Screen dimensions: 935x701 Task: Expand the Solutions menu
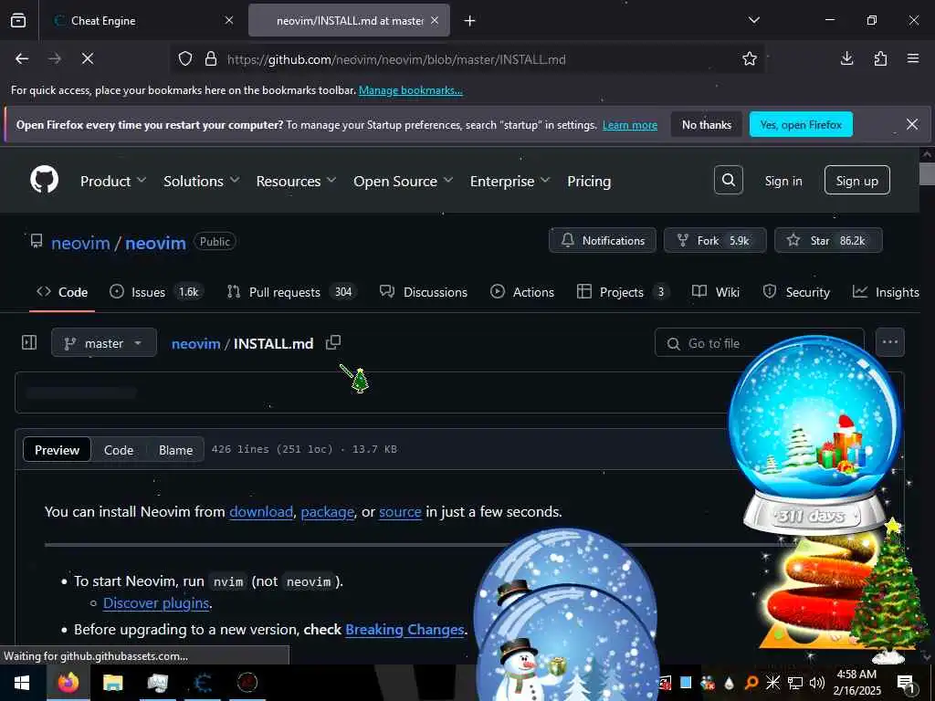click(x=201, y=182)
